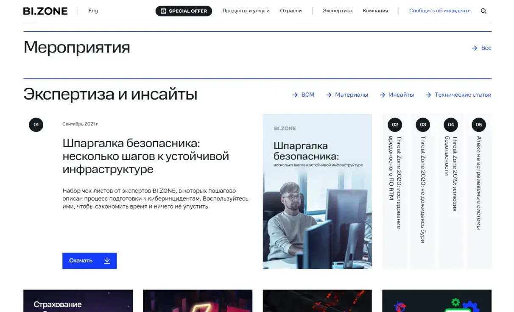Click the arrow icon before BCM
This screenshot has width=514, height=312.
(295, 95)
